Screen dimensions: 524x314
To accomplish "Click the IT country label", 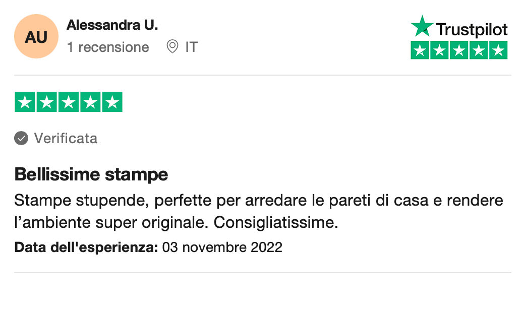I will [191, 47].
